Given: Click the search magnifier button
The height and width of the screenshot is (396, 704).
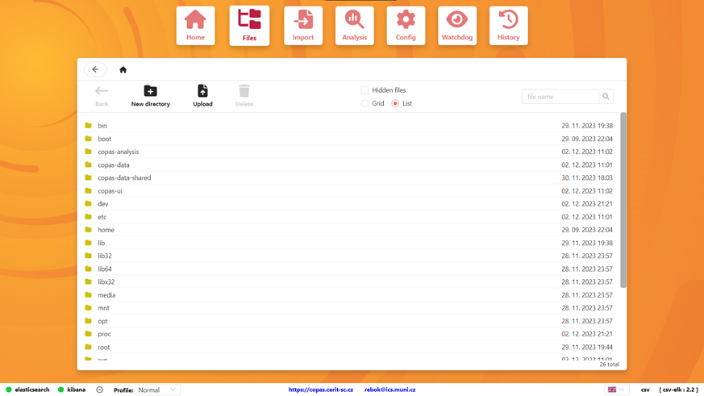Looking at the screenshot, I should point(606,97).
